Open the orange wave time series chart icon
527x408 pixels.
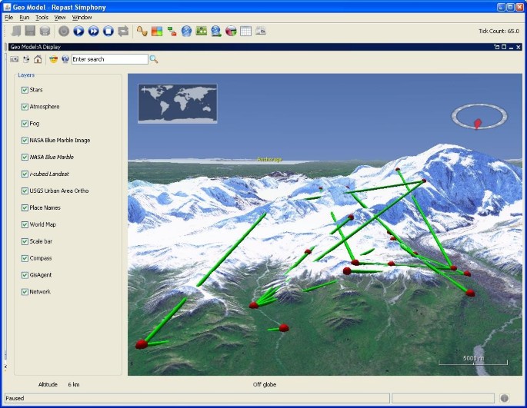142,32
